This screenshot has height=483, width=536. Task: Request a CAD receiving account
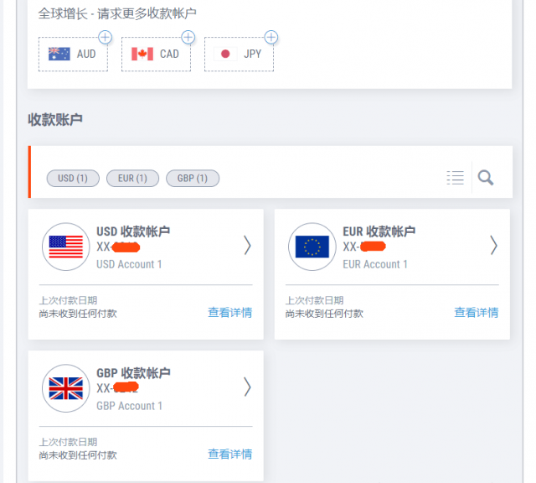[157, 54]
